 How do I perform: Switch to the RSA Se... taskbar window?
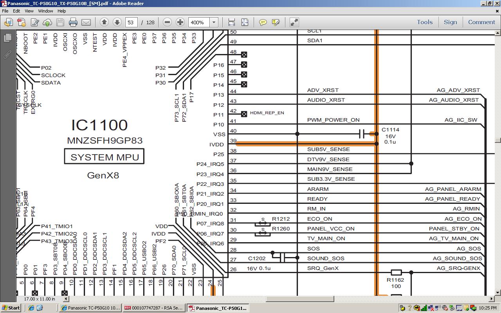[154, 308]
